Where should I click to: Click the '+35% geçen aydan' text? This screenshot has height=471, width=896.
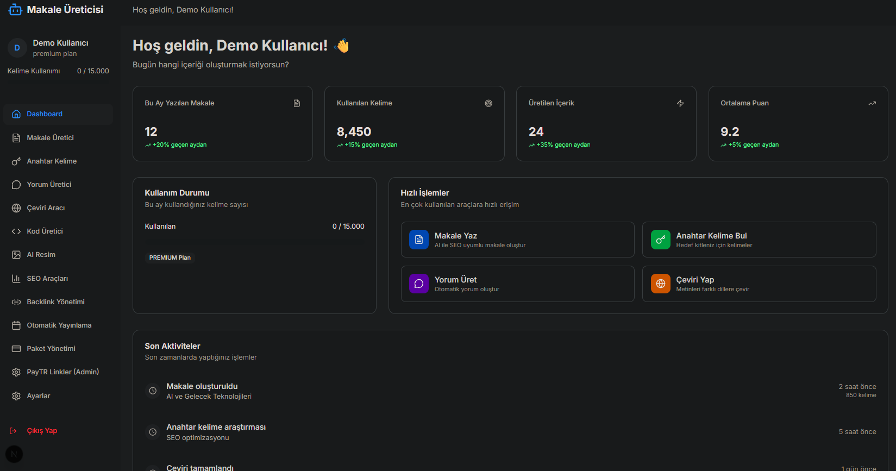(563, 145)
